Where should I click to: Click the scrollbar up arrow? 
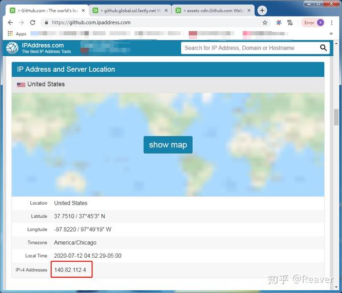[336, 44]
